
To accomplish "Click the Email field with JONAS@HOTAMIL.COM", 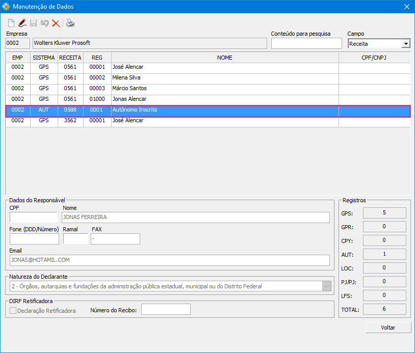I will [x=169, y=260].
